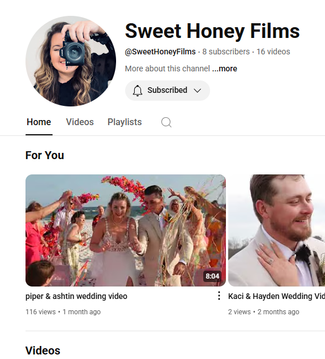Open three-dot menu for piper & ashtin video
The width and height of the screenshot is (325, 359).
point(219,296)
